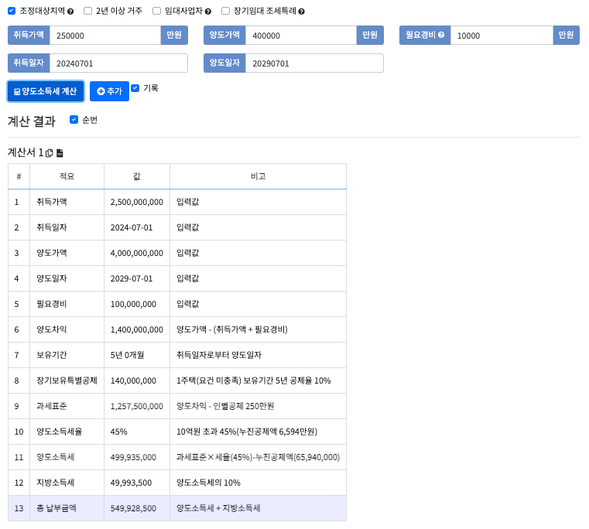Click the 만원 unit next to 필요경비
The height and width of the screenshot is (529, 589).
(566, 36)
